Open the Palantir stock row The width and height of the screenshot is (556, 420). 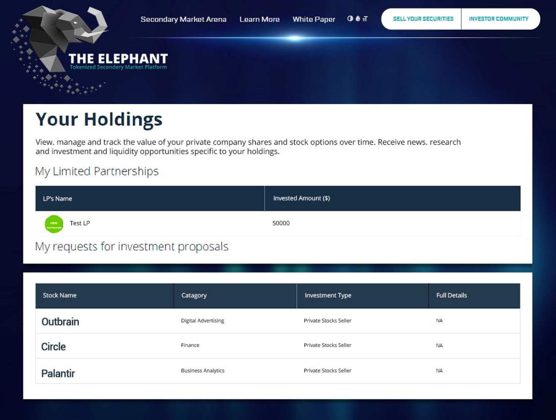click(x=277, y=371)
